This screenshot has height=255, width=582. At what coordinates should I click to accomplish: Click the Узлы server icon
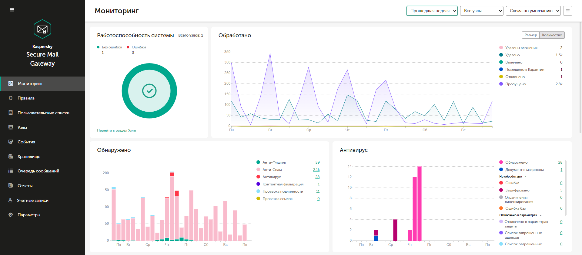pos(11,127)
